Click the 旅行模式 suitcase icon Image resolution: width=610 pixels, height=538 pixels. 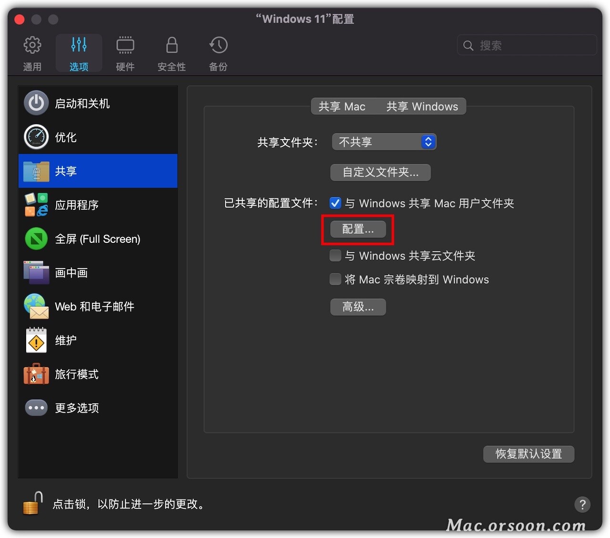[36, 374]
